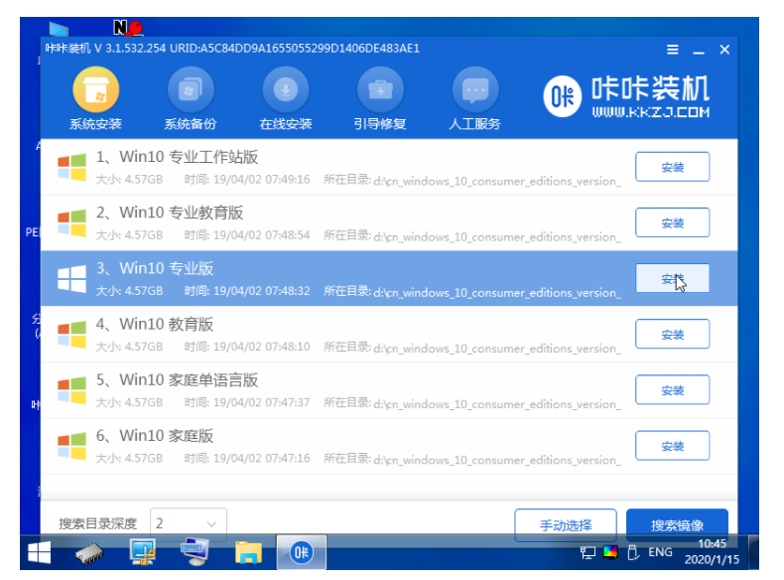Open the computer keyboard taskbar icon
Image resolution: width=784 pixels, height=580 pixels.
[x=195, y=552]
